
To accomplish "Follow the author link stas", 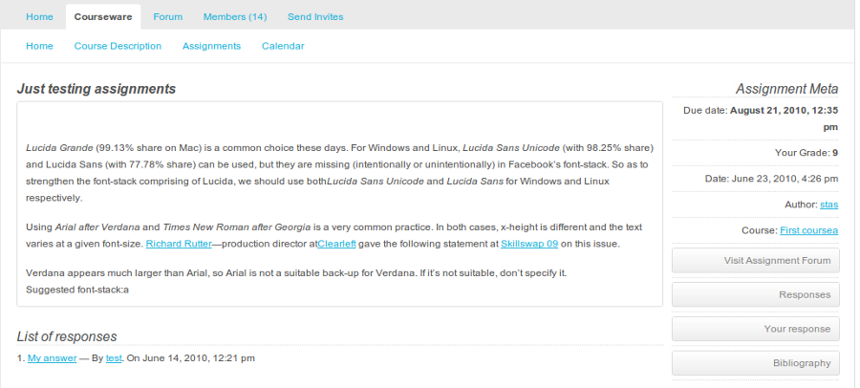I will 828,205.
